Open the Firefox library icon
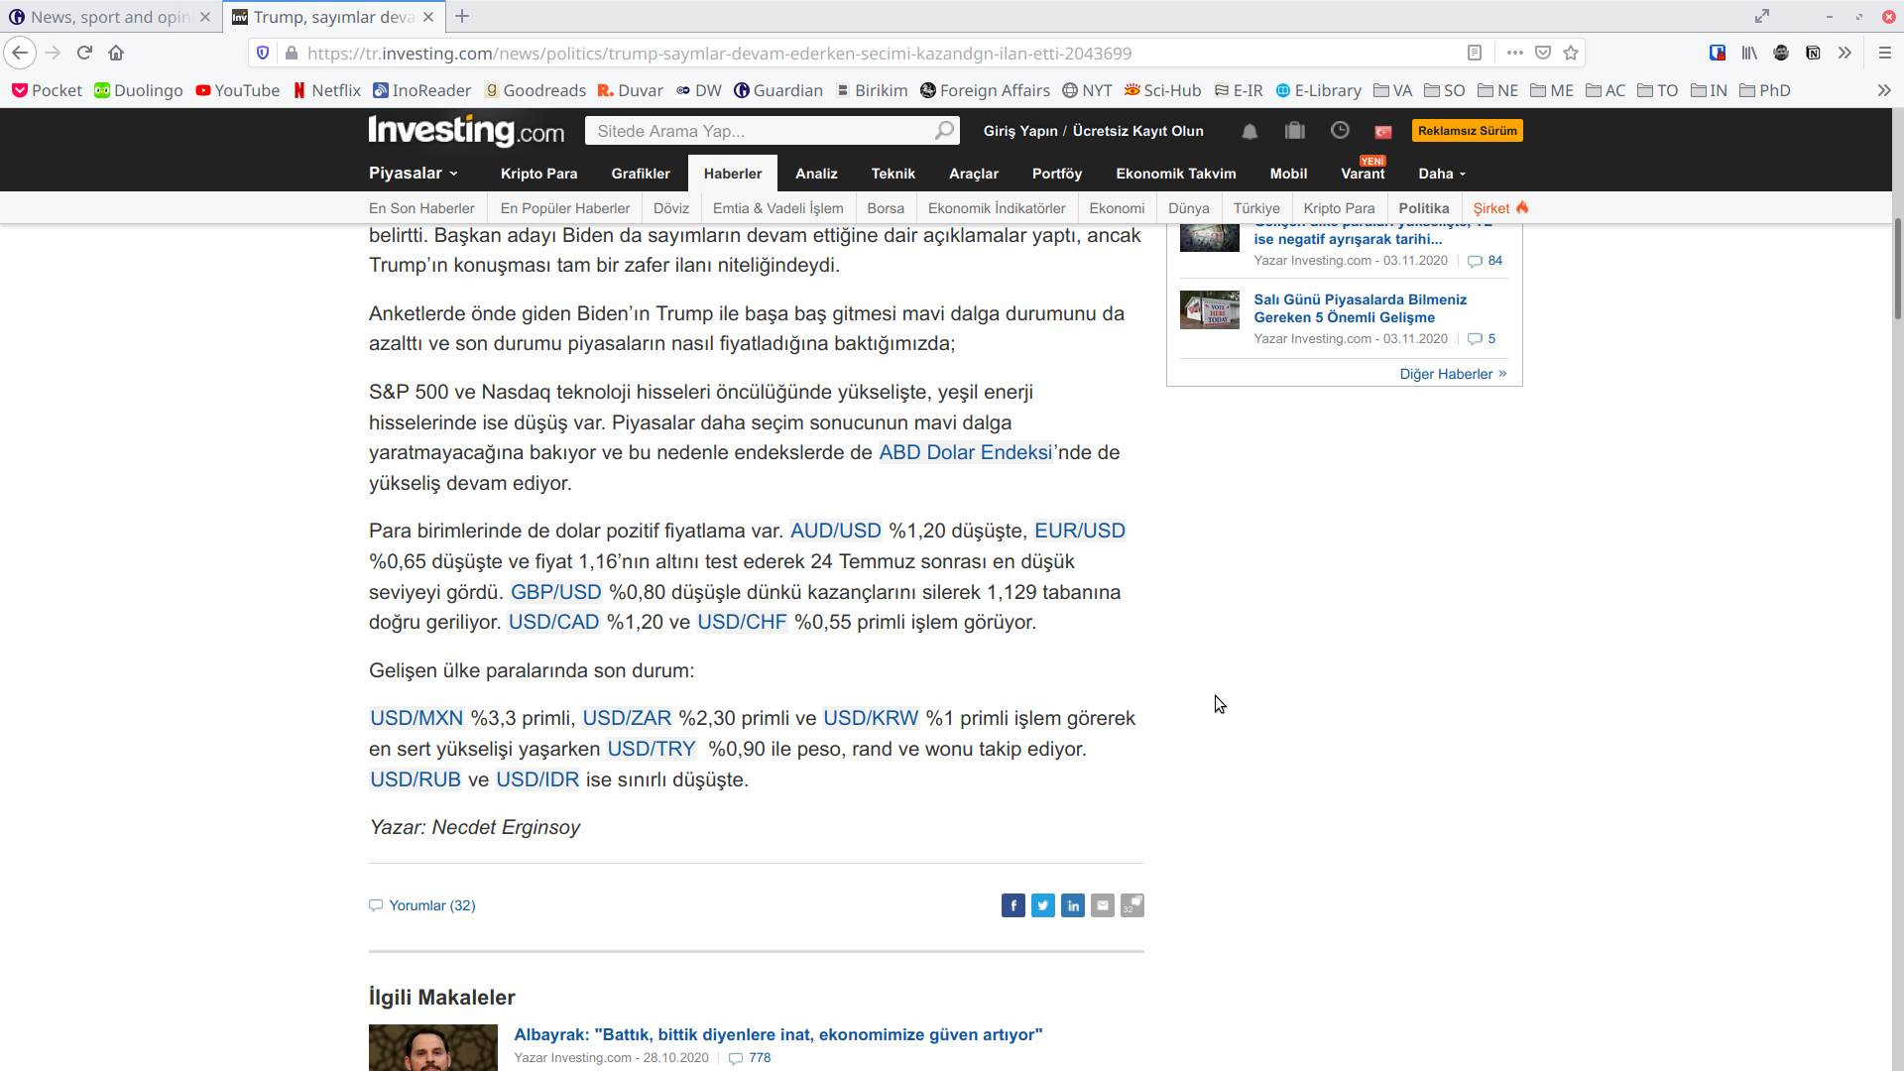 1749,53
